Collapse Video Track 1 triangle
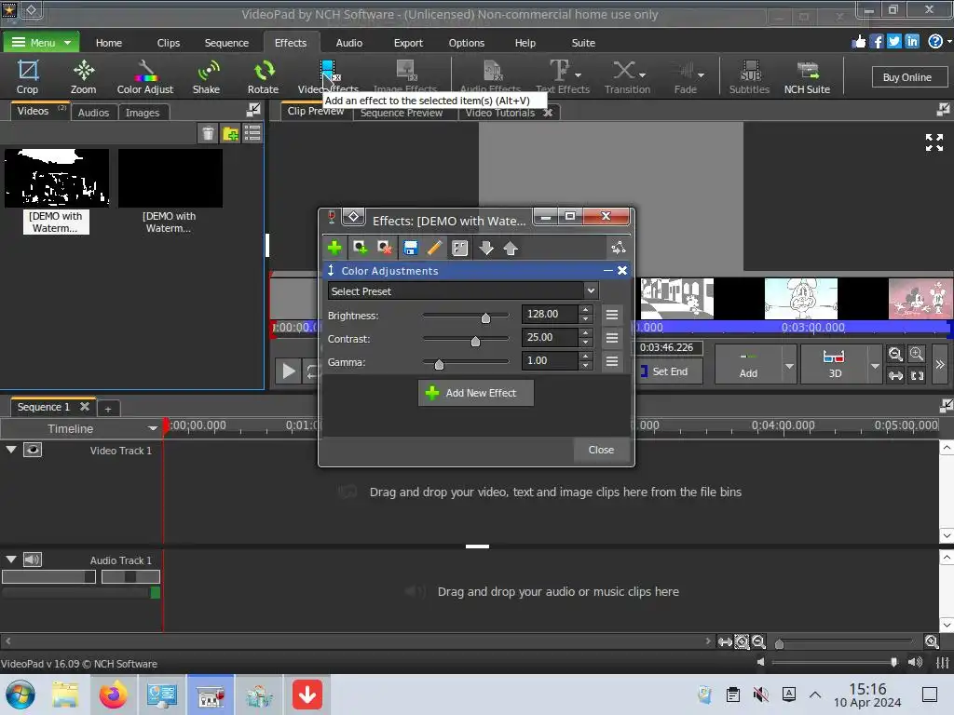Viewport: 954px width, 715px height. pos(11,450)
